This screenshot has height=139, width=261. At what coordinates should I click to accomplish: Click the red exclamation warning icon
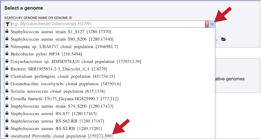[207, 24]
